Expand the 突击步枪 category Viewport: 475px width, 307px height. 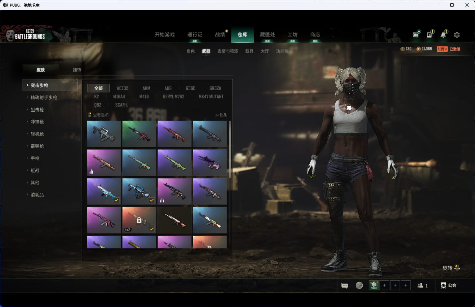(50, 85)
